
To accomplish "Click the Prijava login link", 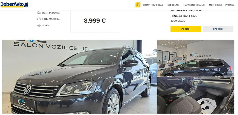I will point(229,5).
